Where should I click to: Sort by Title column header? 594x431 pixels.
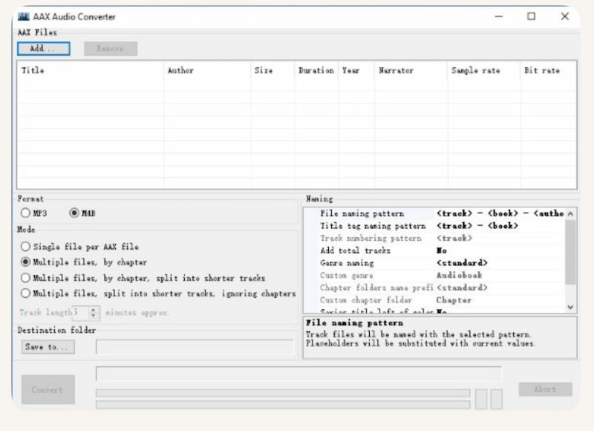click(90, 71)
